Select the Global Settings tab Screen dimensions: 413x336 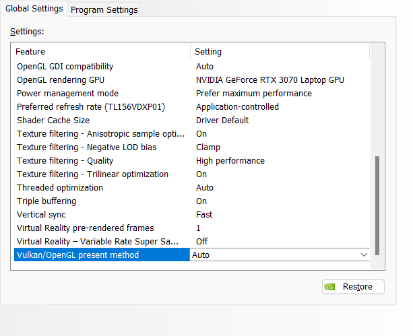click(33, 9)
